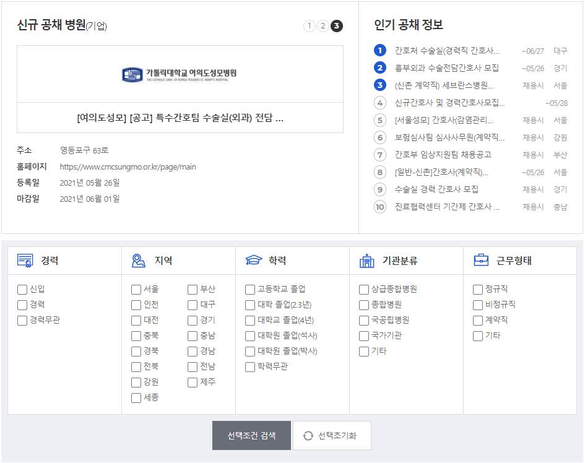Go to page 1 of new job postings
This screenshot has width=585, height=463.
click(310, 26)
